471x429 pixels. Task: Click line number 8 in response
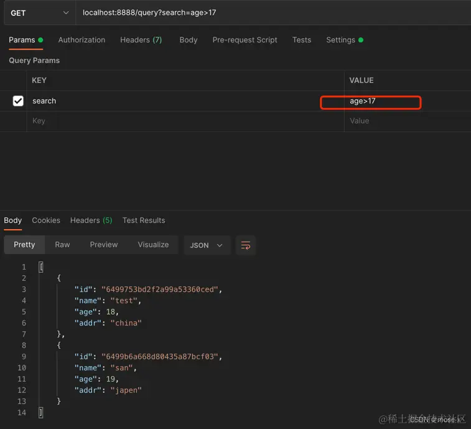click(x=24, y=346)
